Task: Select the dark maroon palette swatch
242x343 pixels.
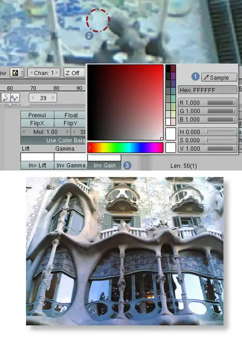Action: tap(173, 69)
